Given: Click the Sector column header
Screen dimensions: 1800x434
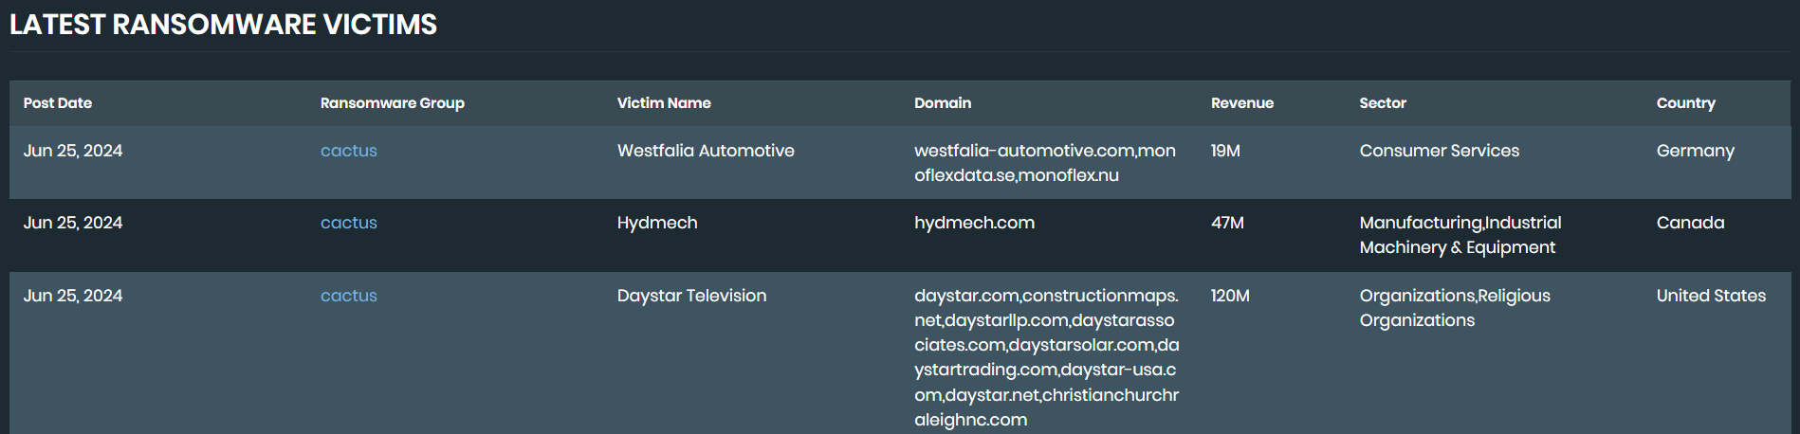Looking at the screenshot, I should [x=1382, y=103].
